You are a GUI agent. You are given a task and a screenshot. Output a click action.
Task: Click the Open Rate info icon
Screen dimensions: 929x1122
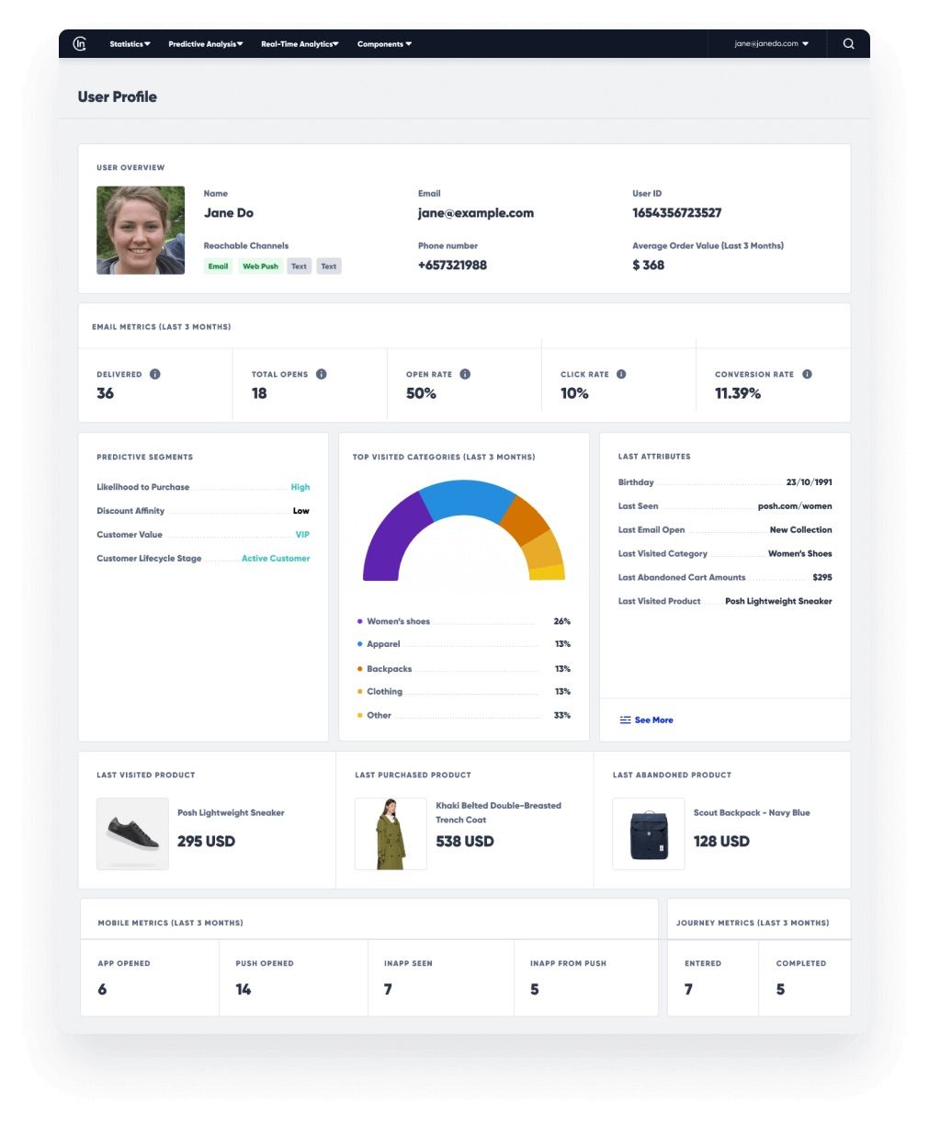click(x=465, y=374)
